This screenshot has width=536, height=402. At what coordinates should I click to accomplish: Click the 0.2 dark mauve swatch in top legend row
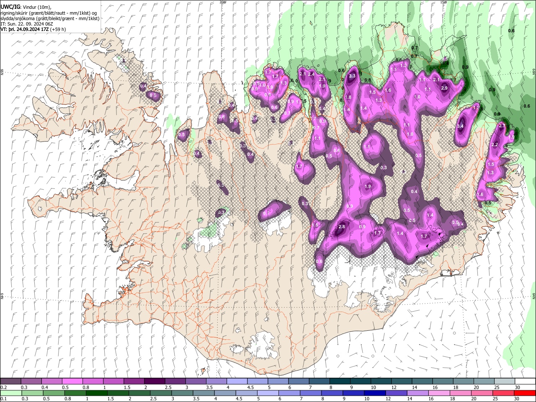[10, 381]
